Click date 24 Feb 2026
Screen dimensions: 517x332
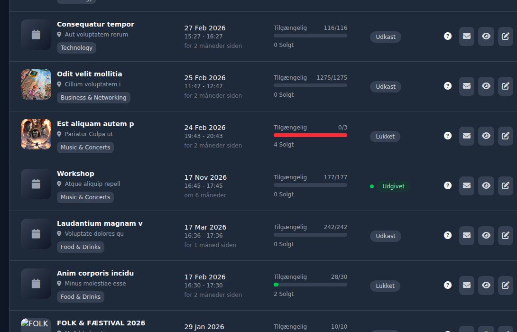coord(205,128)
